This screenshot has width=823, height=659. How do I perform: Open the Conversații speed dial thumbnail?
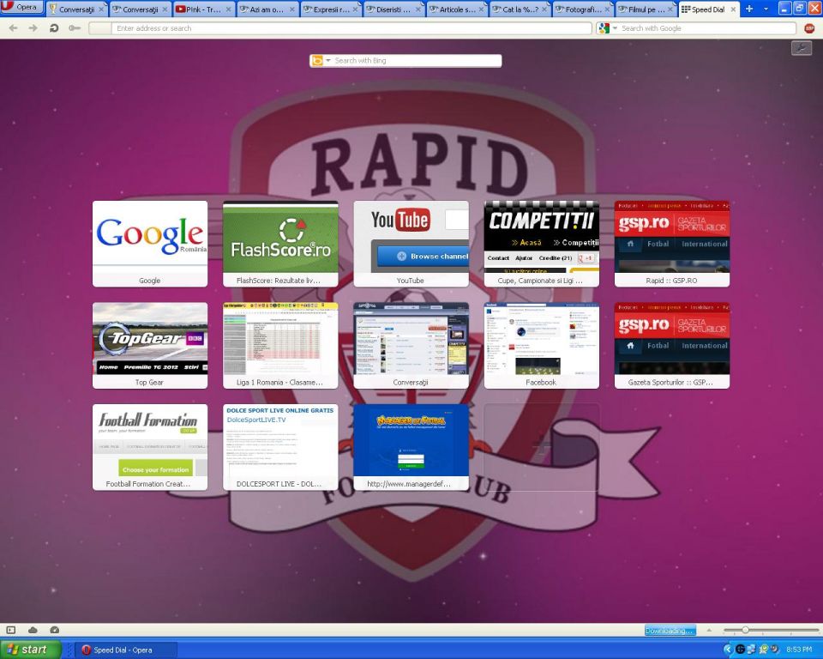411,346
